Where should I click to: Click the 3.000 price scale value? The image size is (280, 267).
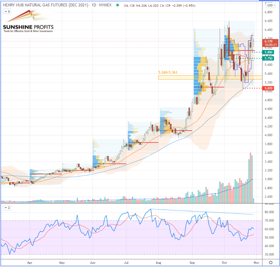(269, 179)
